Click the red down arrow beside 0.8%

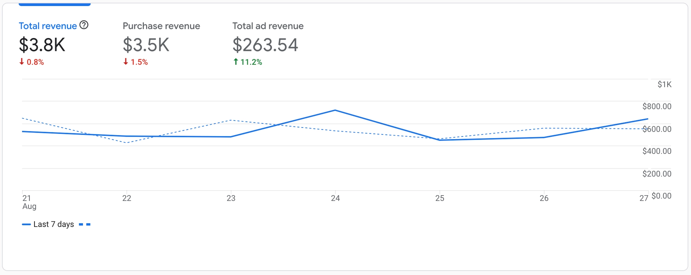(22, 62)
